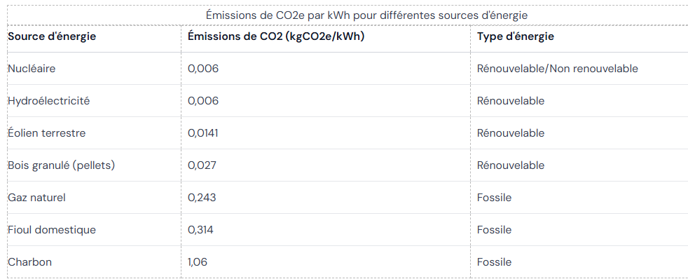
Task: Select the "Source d'énergie" column header
Action: 52,36
